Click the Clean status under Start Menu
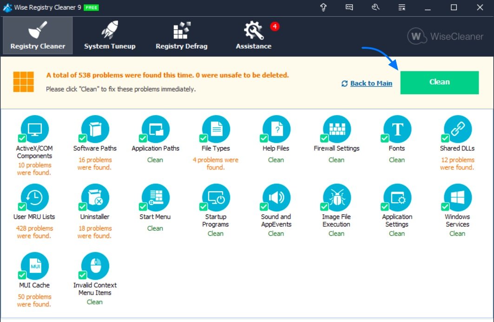Screen dimensions: 494x322 tap(155, 228)
